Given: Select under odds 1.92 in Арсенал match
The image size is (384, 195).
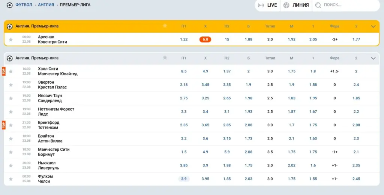Looking at the screenshot, I should tap(291, 39).
